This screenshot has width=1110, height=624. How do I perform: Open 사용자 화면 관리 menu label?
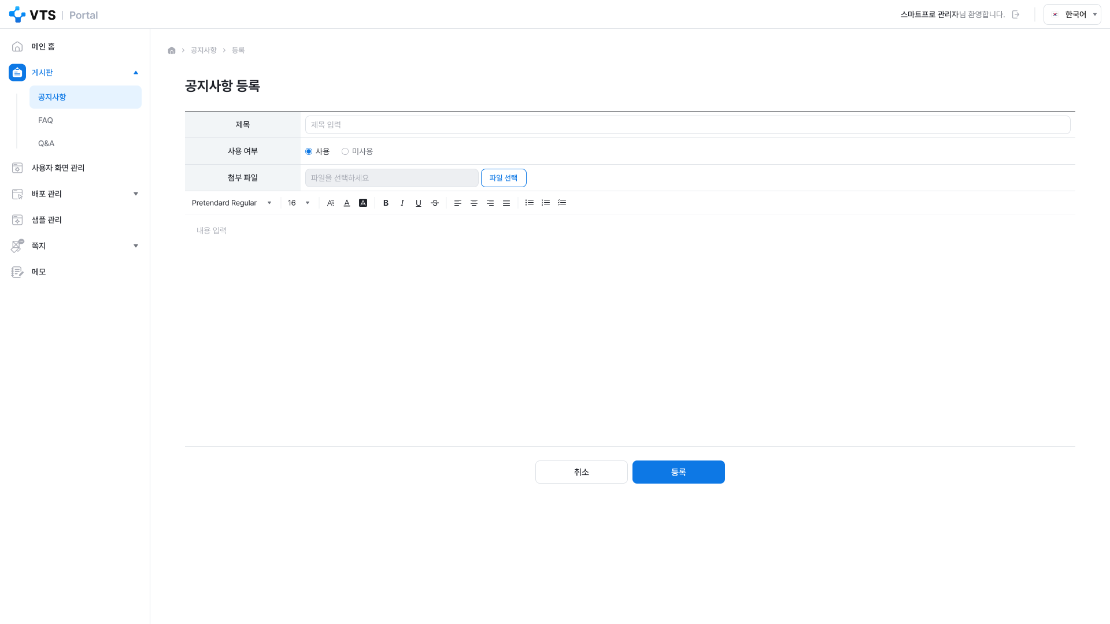[x=58, y=168]
